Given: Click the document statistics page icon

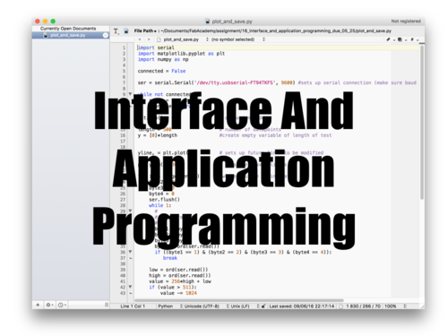Looking at the screenshot, I should [x=340, y=306].
